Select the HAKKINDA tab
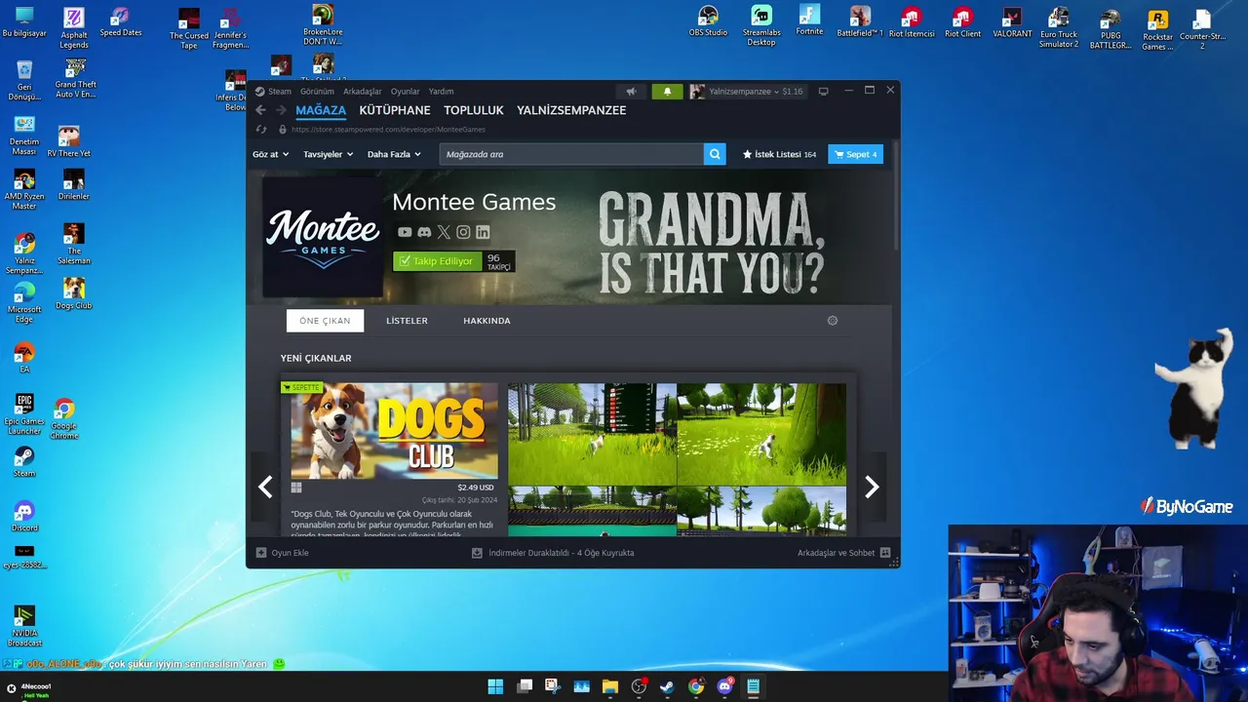 487,321
